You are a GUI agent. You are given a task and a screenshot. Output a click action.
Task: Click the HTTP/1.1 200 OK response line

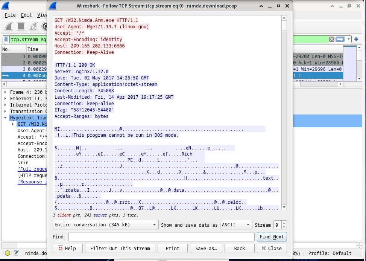click(75, 65)
